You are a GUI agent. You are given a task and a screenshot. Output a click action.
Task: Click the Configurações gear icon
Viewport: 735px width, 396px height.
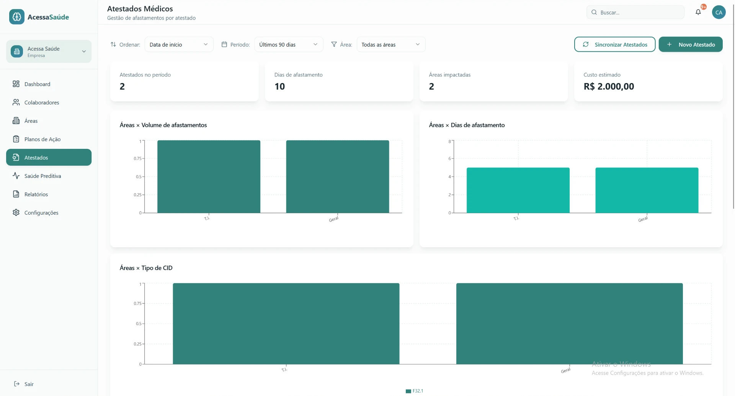[x=16, y=212]
